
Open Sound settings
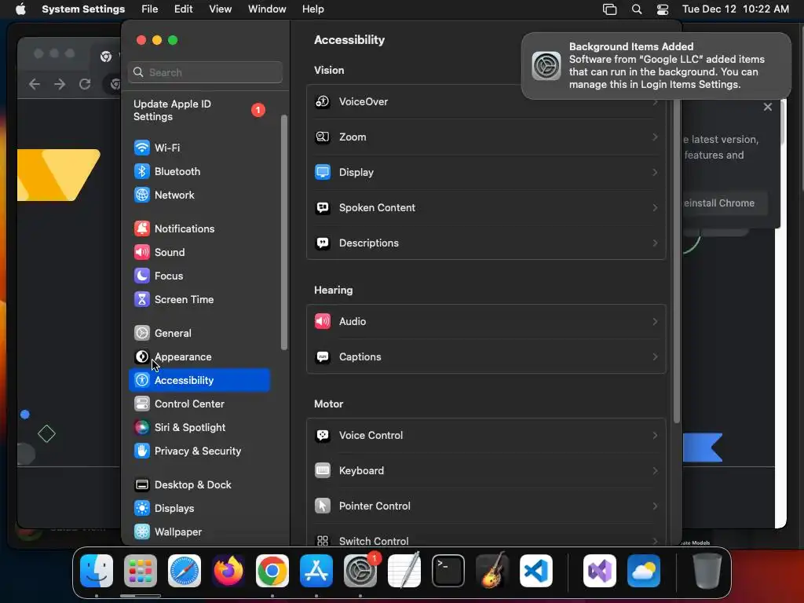(x=199, y=252)
